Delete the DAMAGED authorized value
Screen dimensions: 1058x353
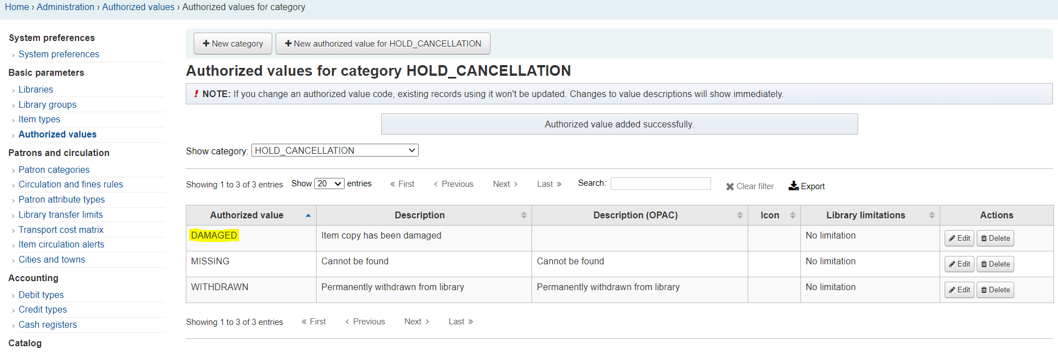pos(995,239)
